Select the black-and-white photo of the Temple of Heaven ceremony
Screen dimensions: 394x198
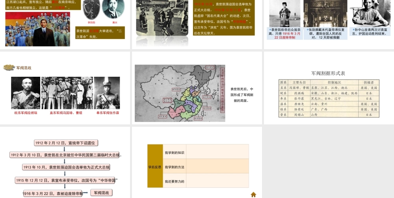click(162, 18)
